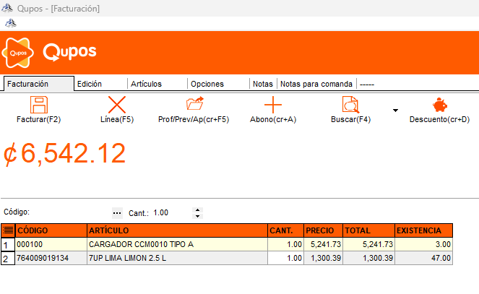Expand the dropdown arrow beside Buscar

tap(395, 111)
